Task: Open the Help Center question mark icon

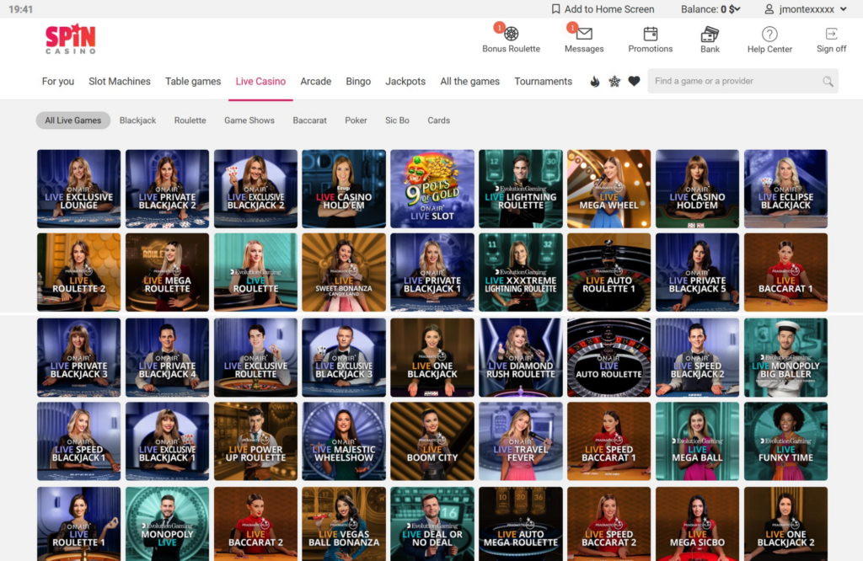Action: coord(769,34)
